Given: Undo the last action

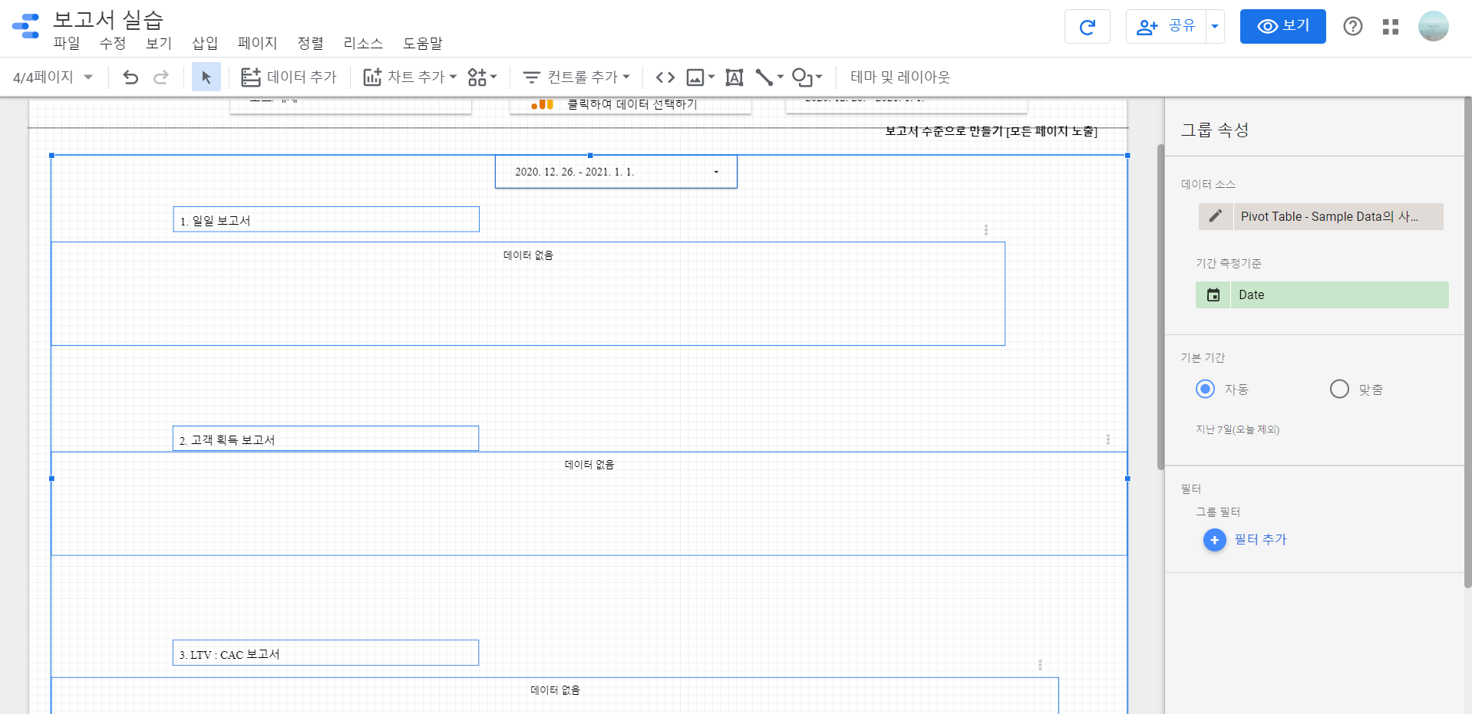Looking at the screenshot, I should [130, 77].
